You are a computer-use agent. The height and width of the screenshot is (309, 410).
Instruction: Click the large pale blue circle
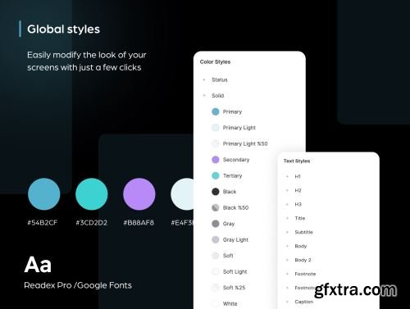click(x=182, y=194)
